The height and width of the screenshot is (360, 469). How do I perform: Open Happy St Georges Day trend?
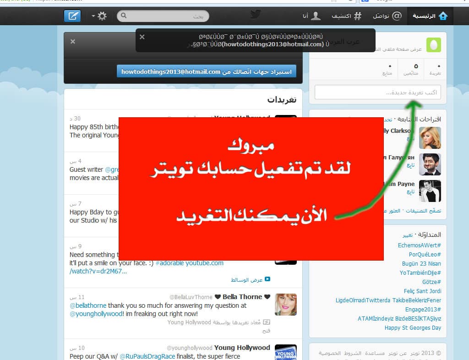(413, 327)
